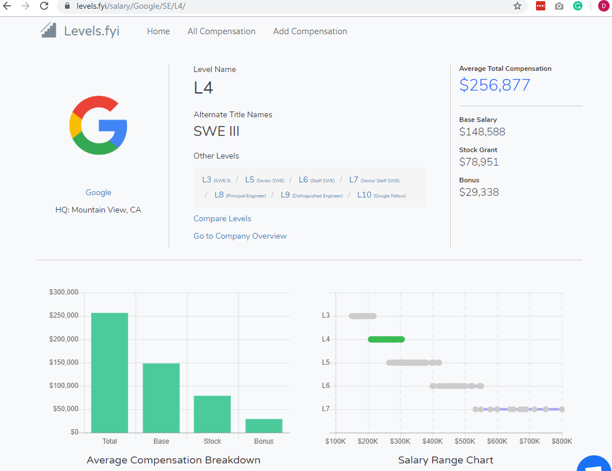The width and height of the screenshot is (612, 471).
Task: Open the green Grammarly extension icon
Action: pos(578,6)
